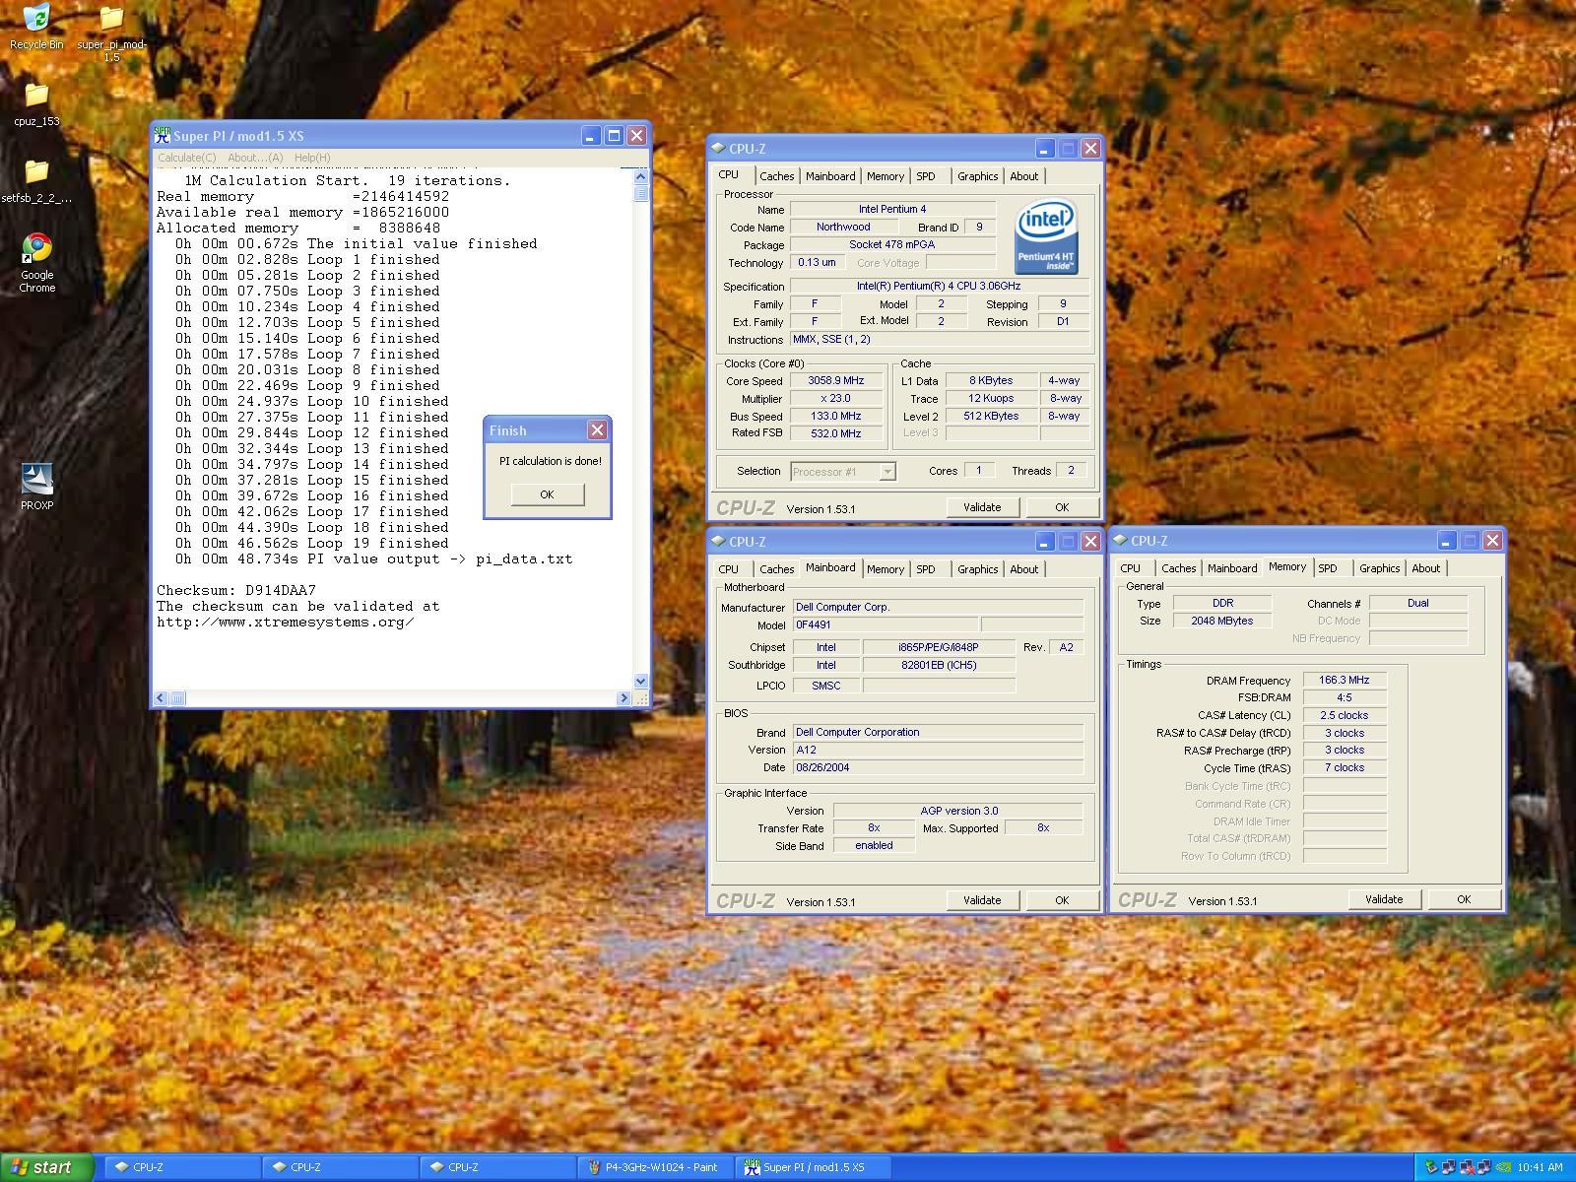1576x1182 pixels.
Task: Select Caches tab in Mainboard CPU-Z window
Action: pos(776,569)
